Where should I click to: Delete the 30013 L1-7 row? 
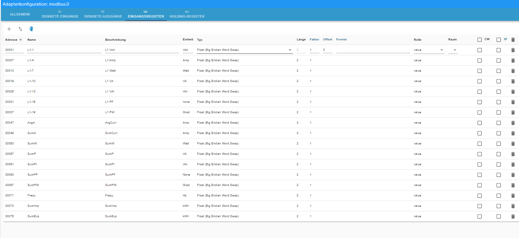tap(513, 71)
